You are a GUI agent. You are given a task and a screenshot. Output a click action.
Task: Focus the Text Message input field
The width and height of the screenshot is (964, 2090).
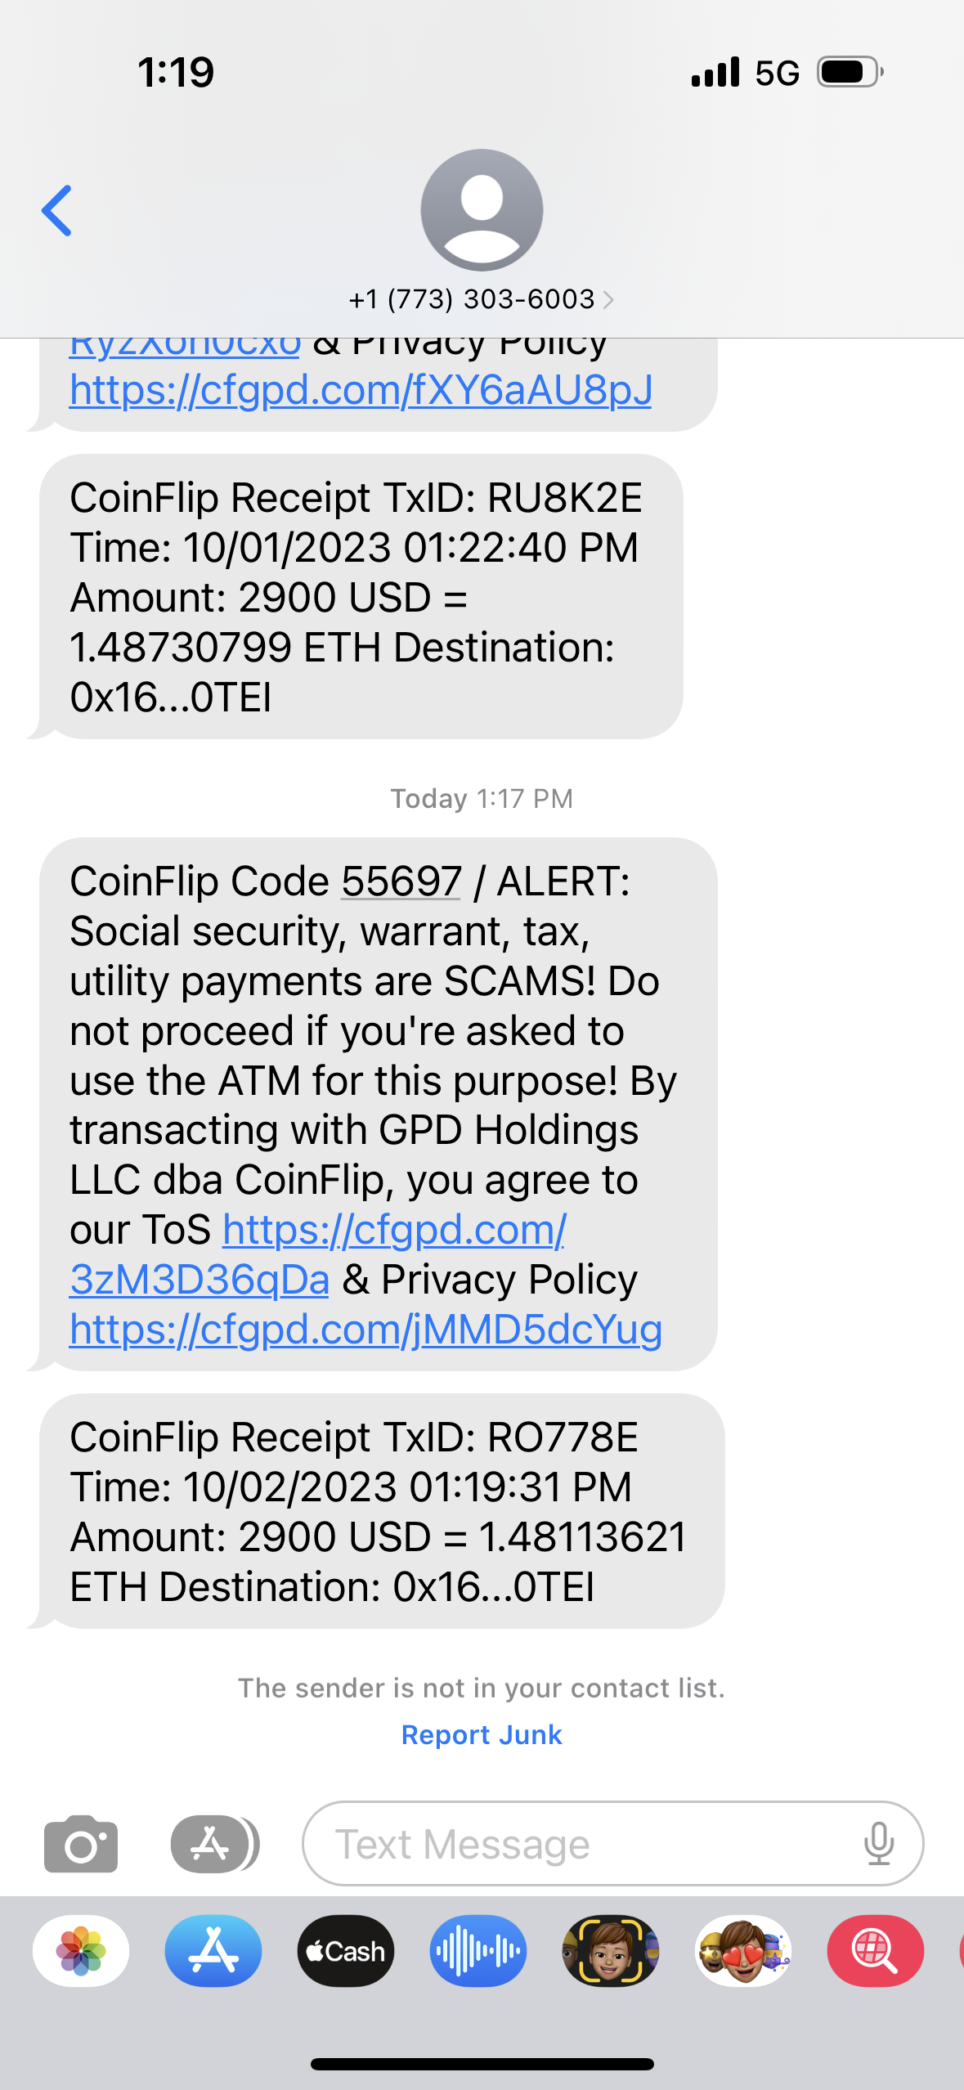point(589,1844)
